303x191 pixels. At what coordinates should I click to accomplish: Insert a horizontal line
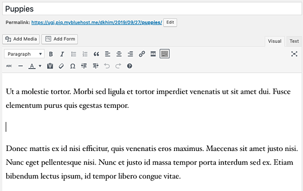coord(20,66)
